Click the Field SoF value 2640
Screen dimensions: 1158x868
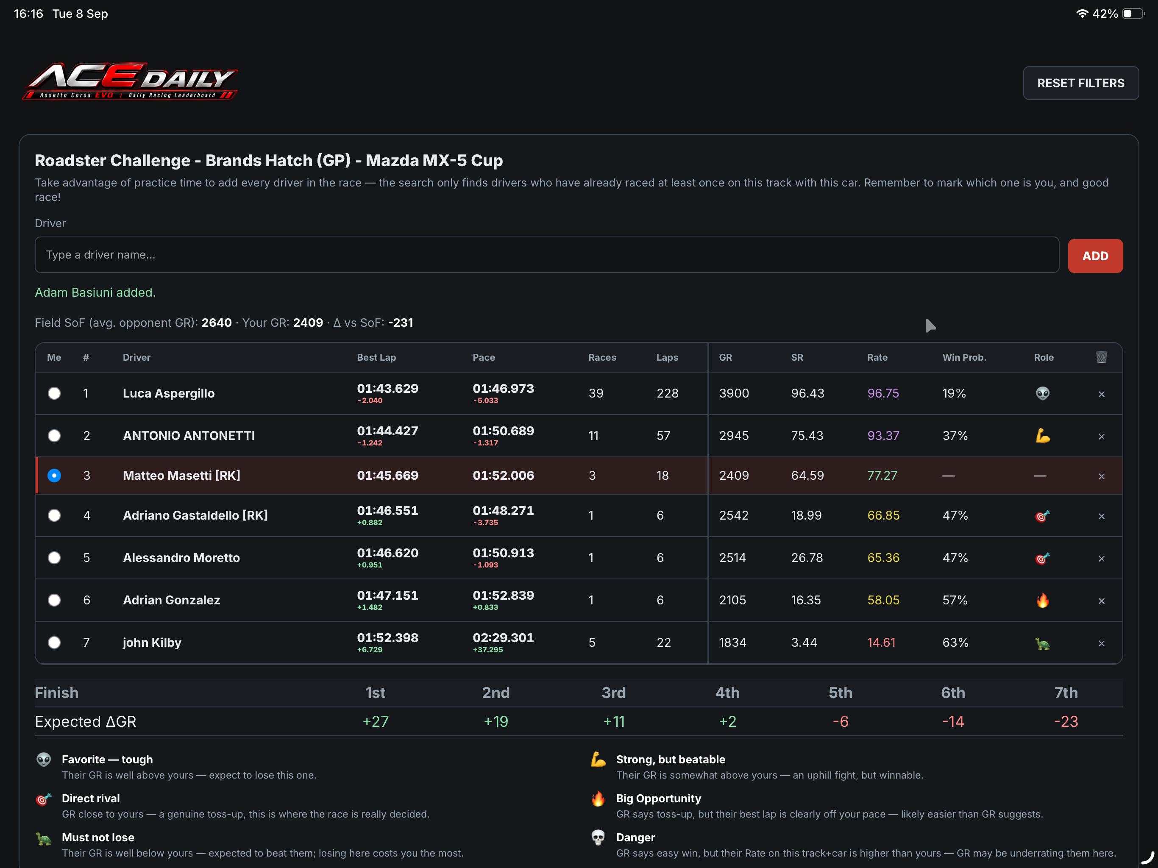(217, 323)
